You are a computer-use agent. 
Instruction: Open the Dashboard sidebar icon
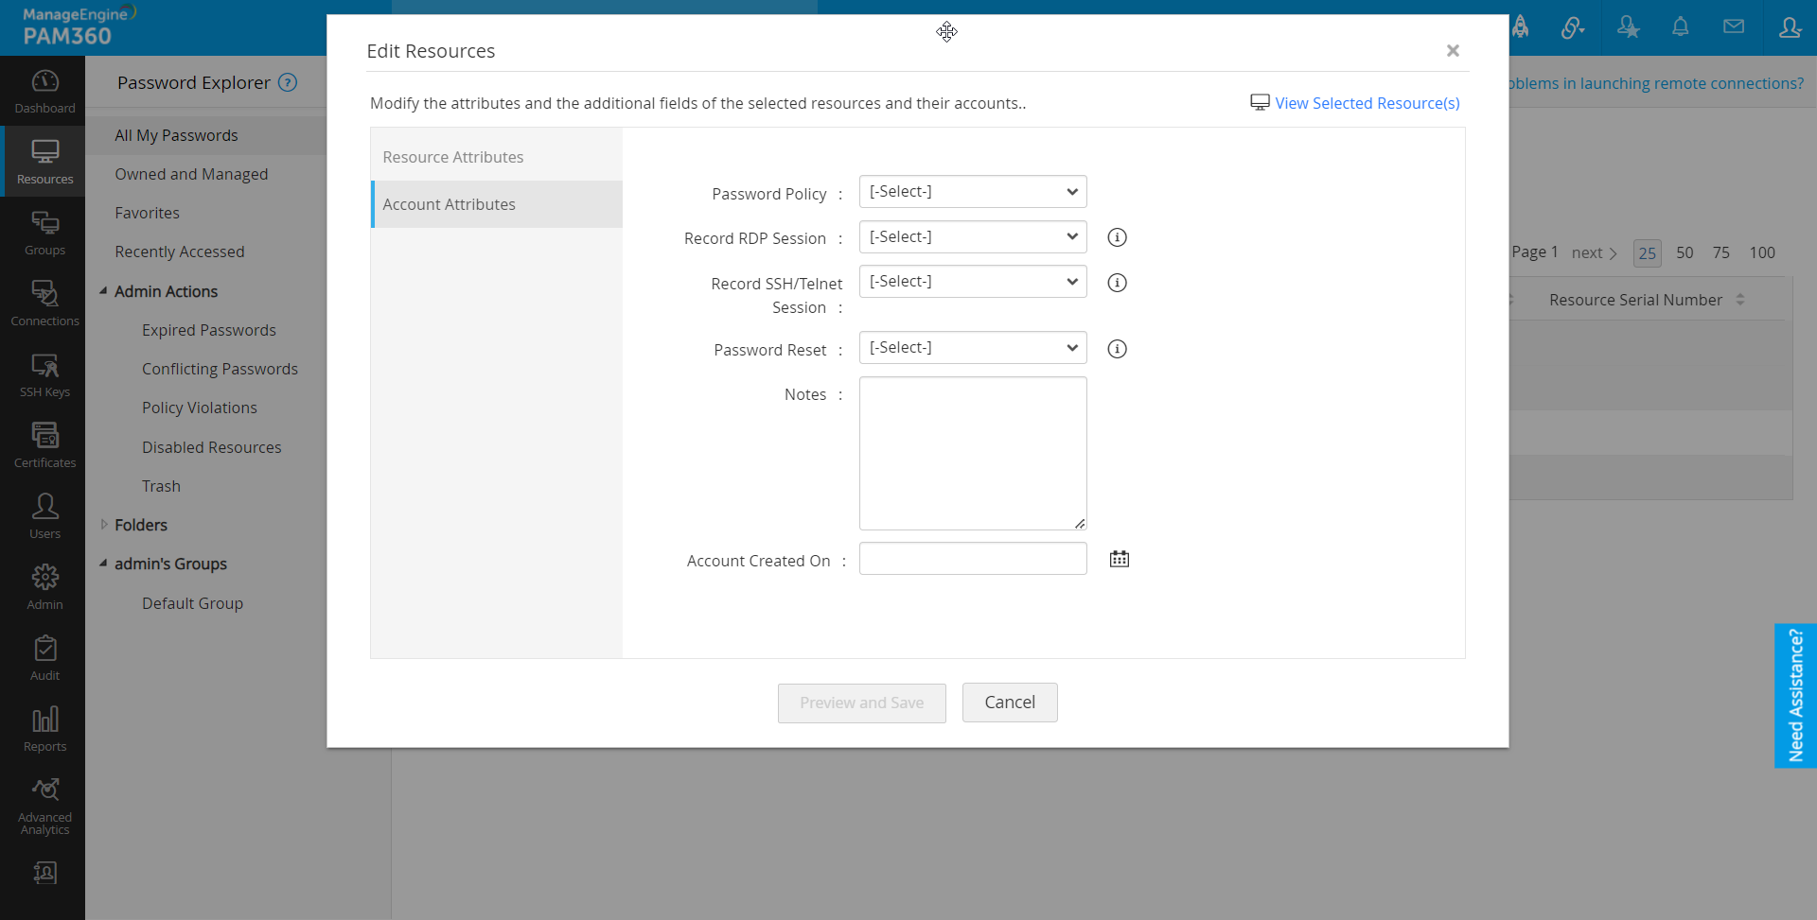point(44,92)
